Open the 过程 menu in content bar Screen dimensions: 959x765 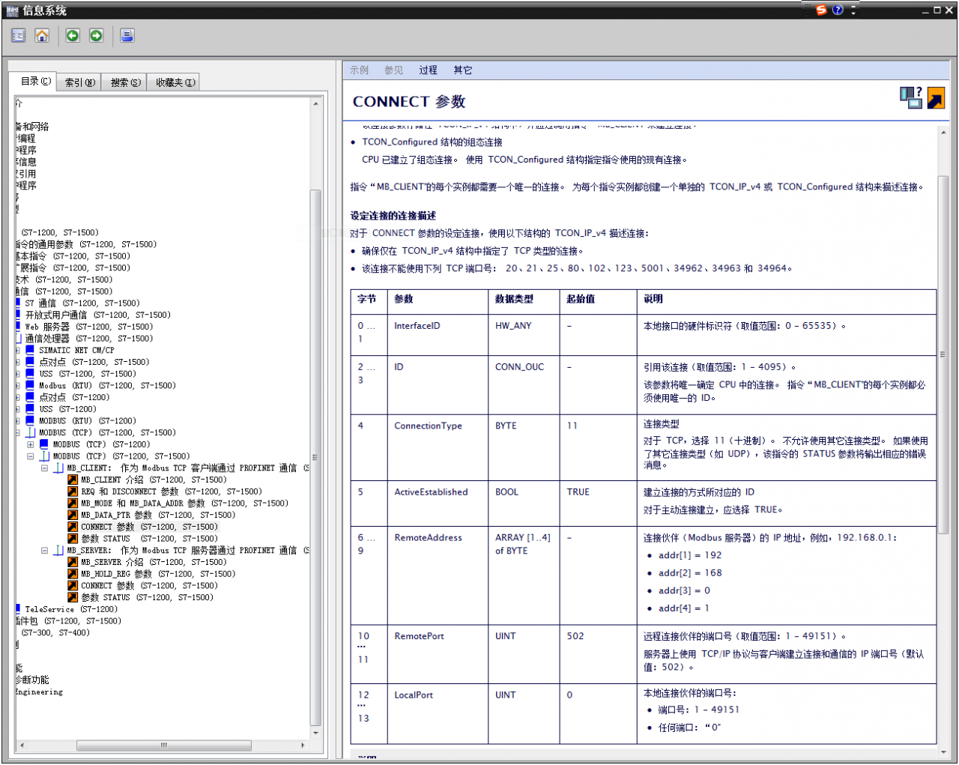(x=428, y=70)
